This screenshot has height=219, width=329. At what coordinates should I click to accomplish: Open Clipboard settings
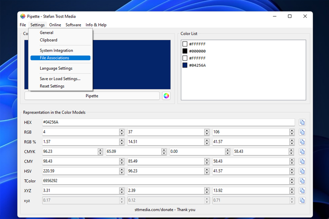point(60,40)
